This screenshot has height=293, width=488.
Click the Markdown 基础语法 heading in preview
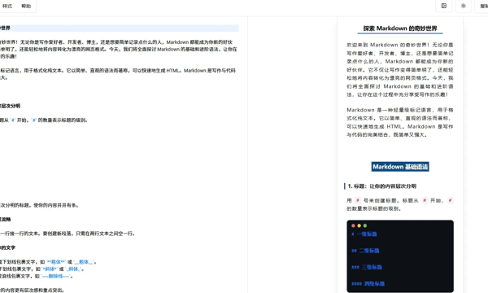400,167
